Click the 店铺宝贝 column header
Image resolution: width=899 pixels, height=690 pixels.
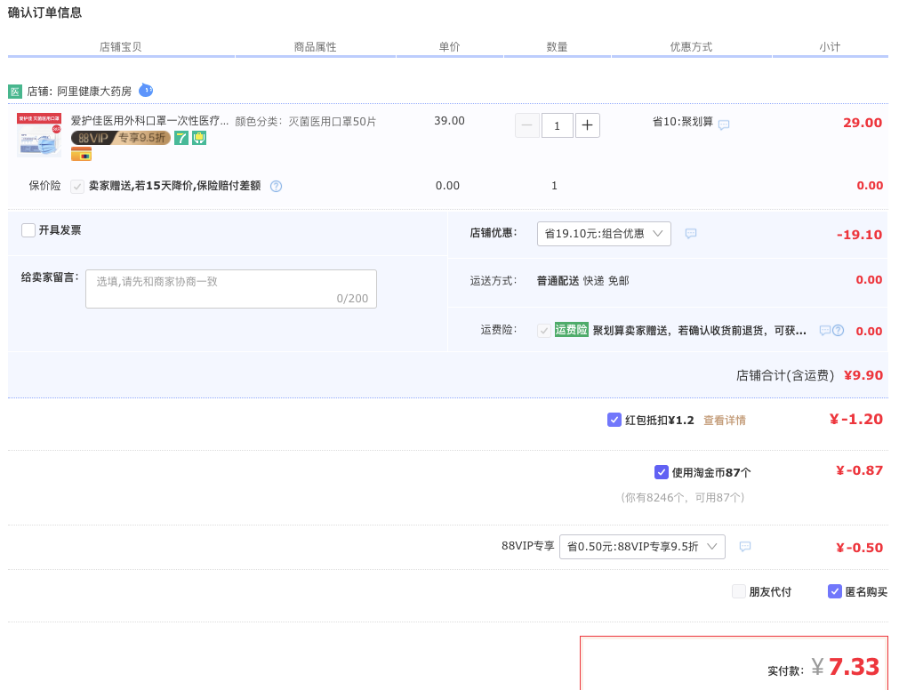pos(120,47)
